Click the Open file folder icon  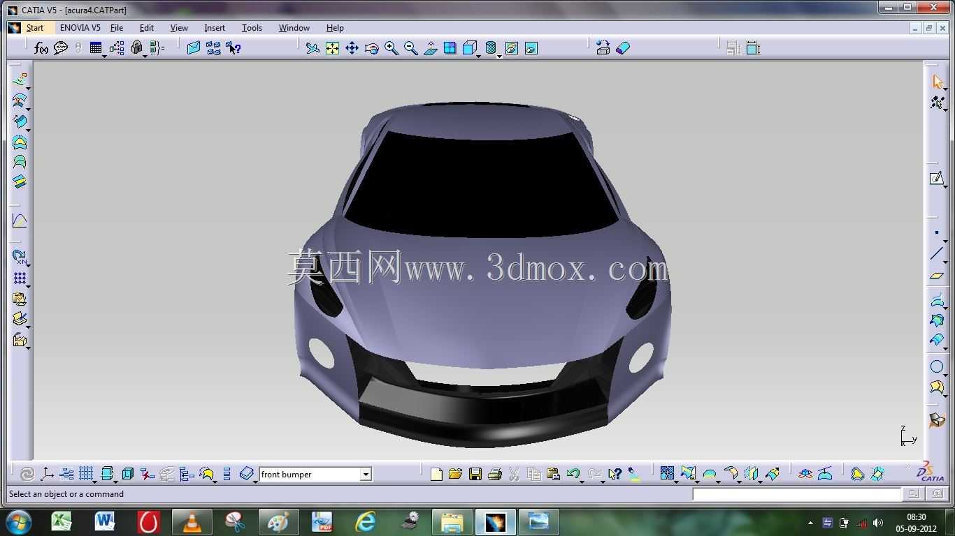point(455,475)
